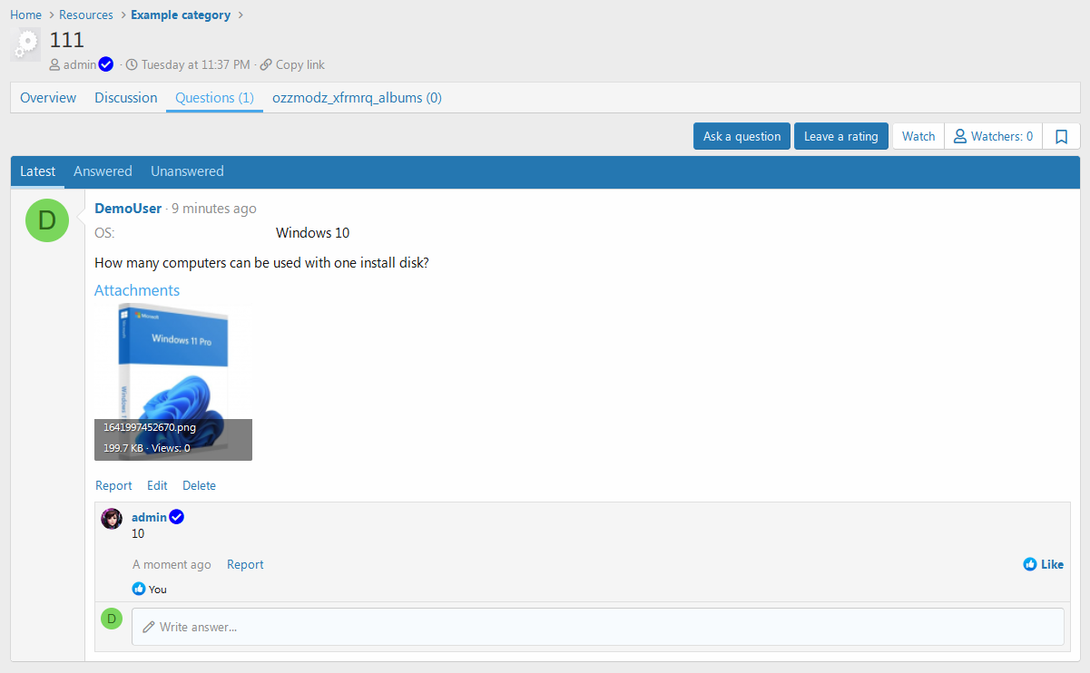Select the Questions (1) tab
Viewport: 1090px width, 673px height.
[x=214, y=98]
